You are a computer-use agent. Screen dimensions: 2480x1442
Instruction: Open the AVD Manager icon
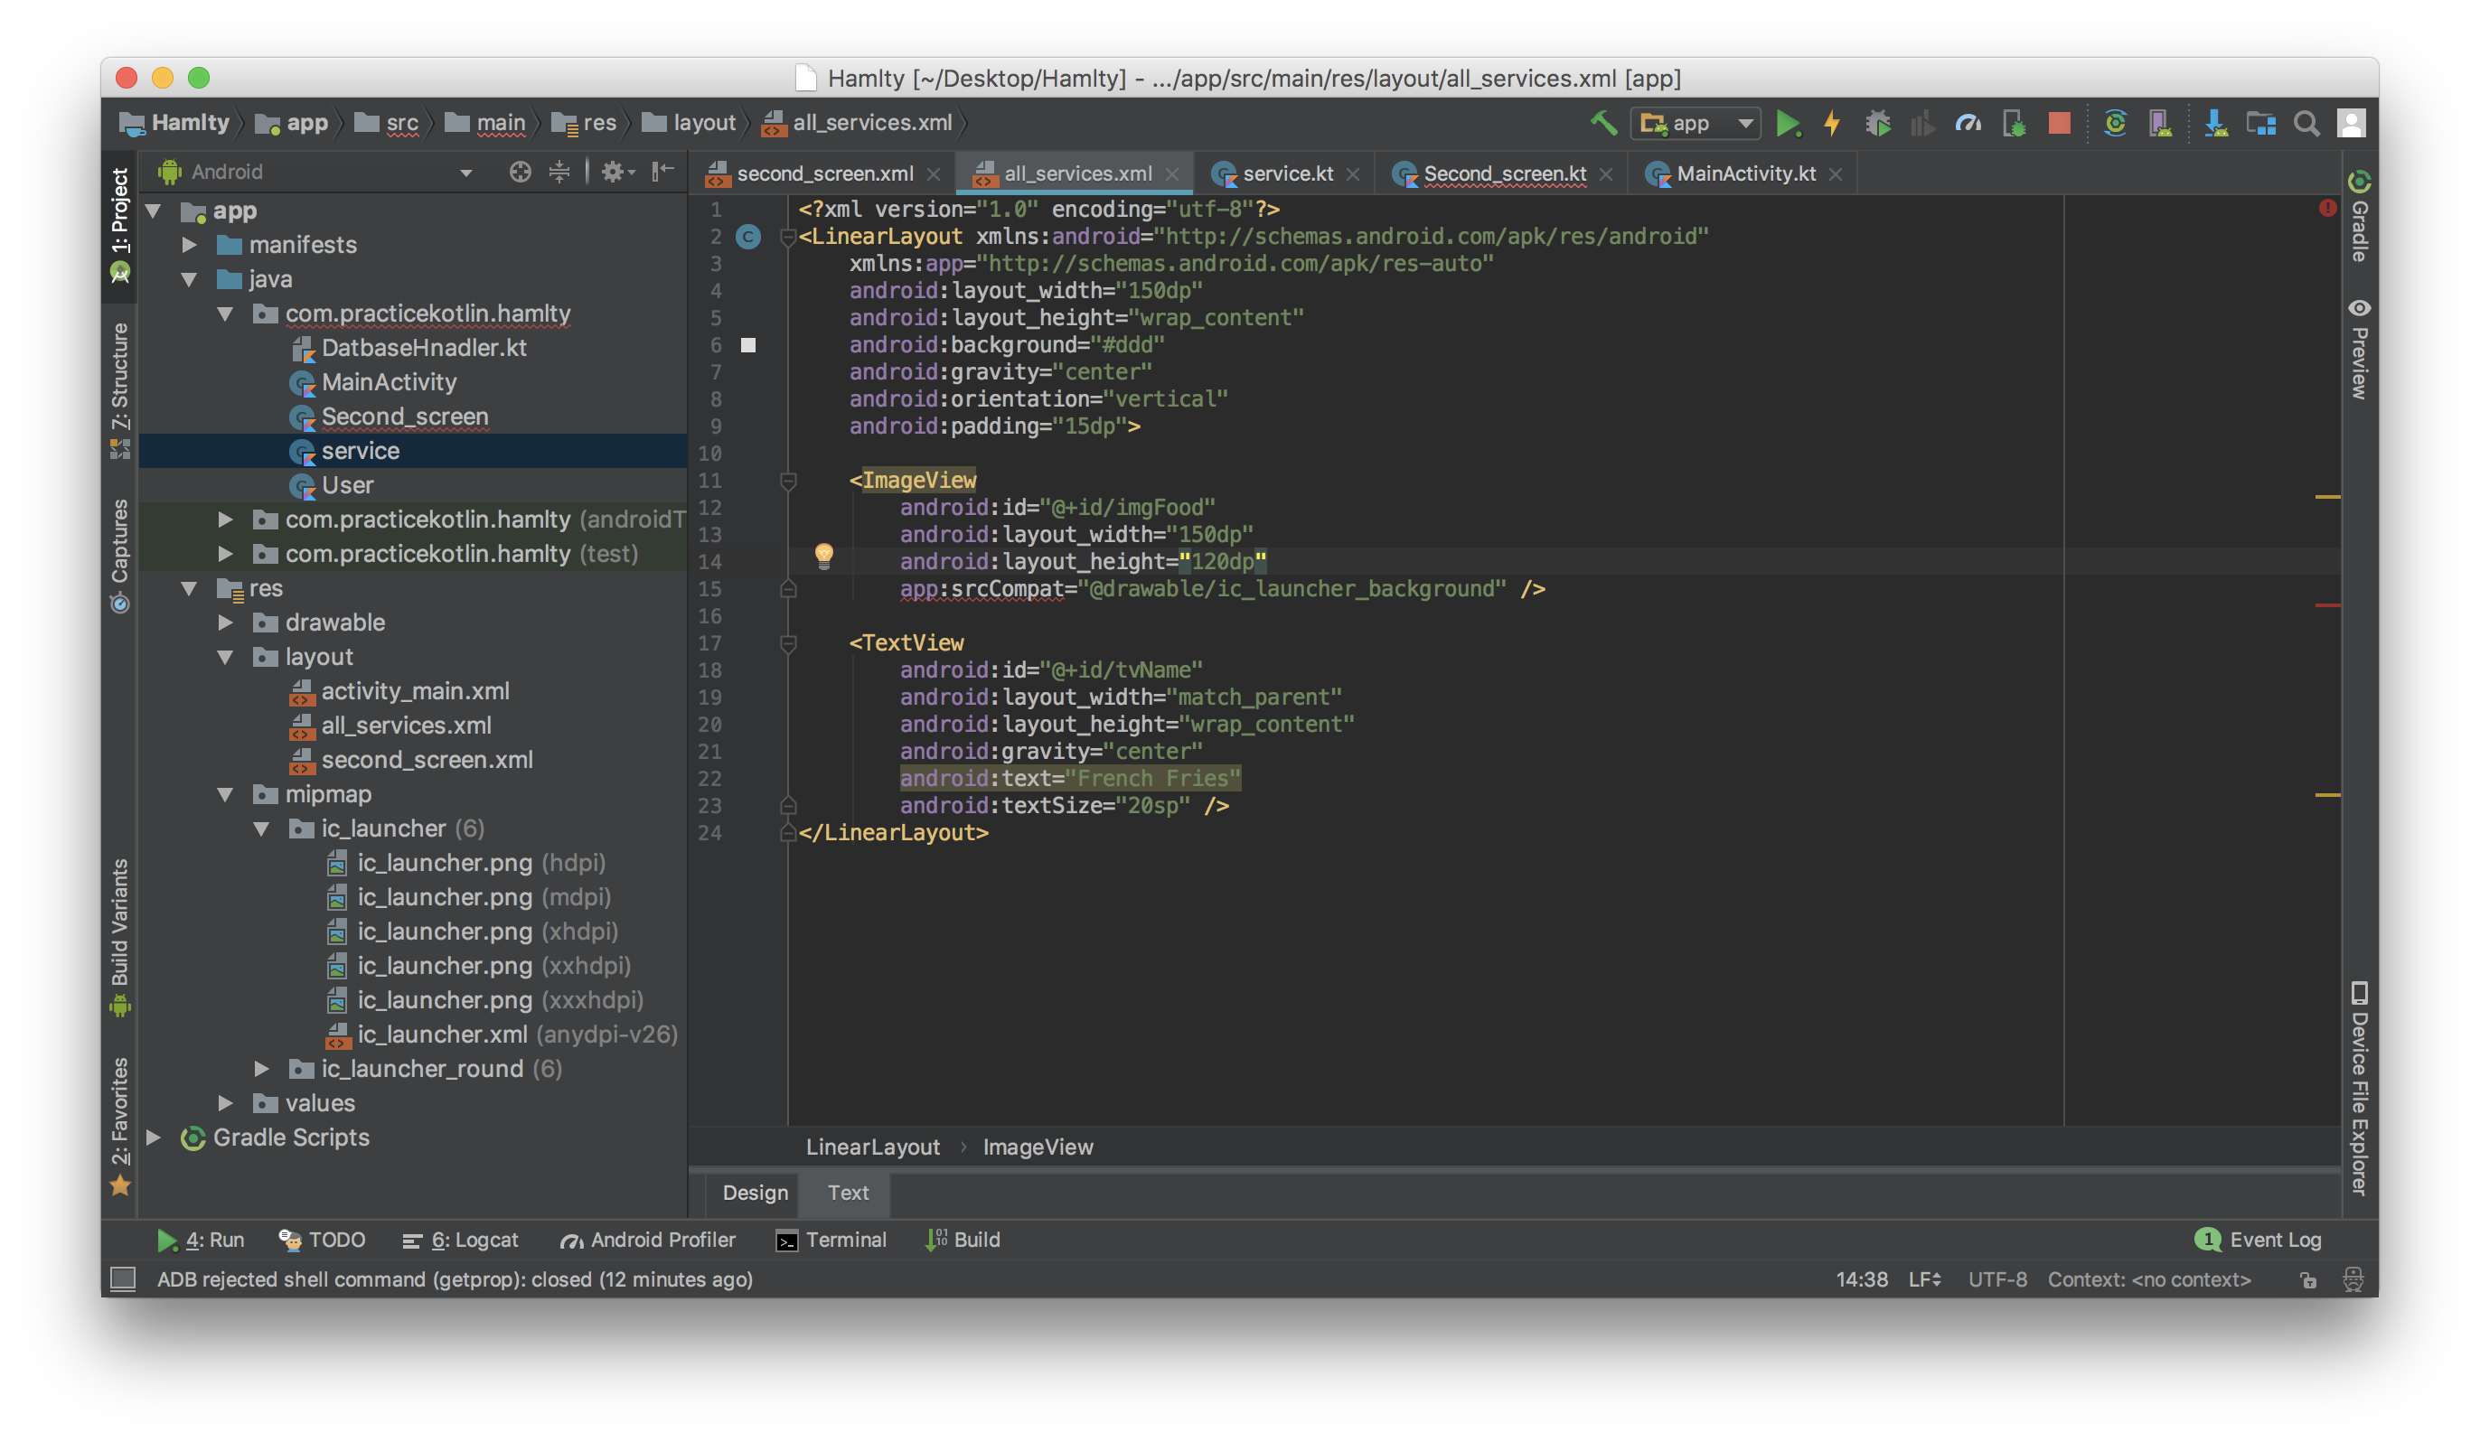[x=2160, y=123]
